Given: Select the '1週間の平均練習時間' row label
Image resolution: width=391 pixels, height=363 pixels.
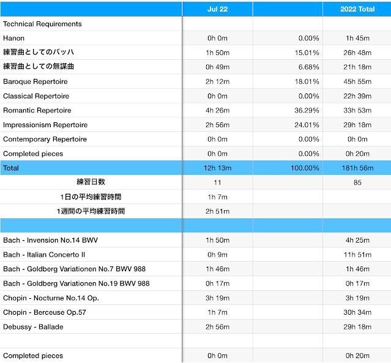Looking at the screenshot, I should click(91, 211).
